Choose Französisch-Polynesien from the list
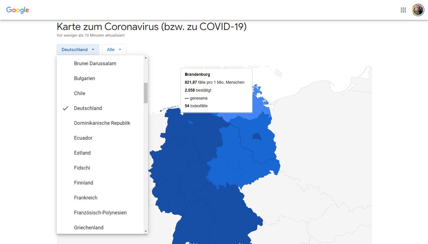Image resolution: width=428 pixels, height=244 pixels. click(x=100, y=212)
